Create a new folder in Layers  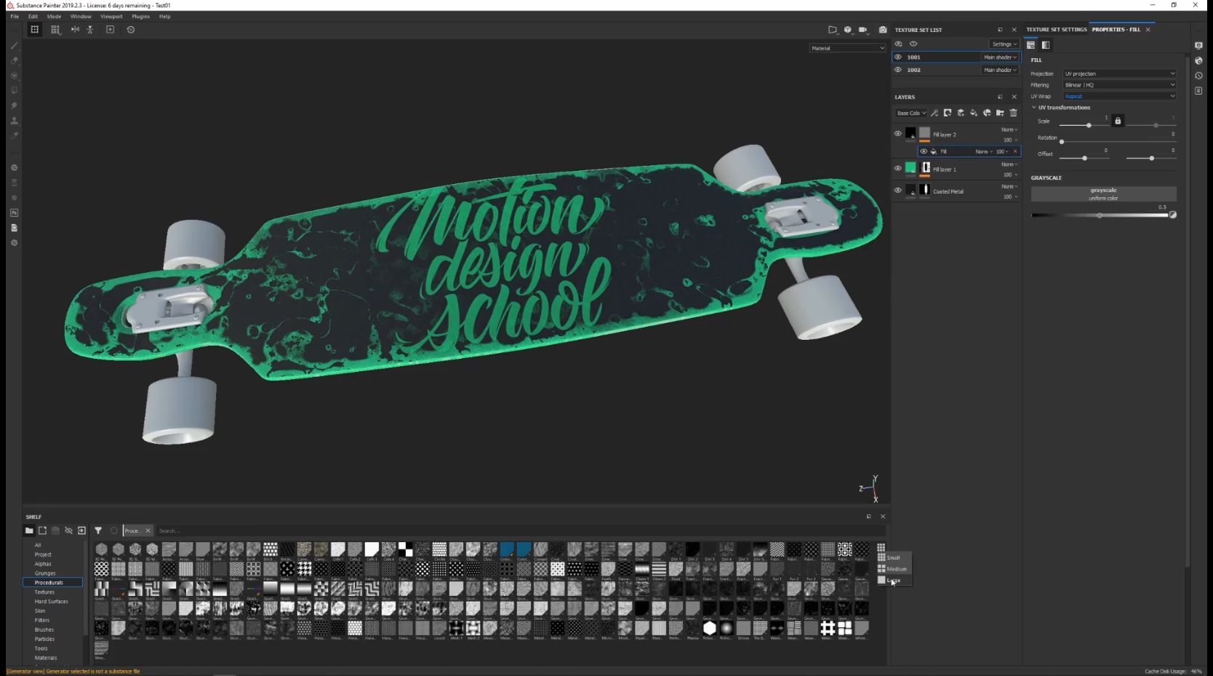[1000, 113]
